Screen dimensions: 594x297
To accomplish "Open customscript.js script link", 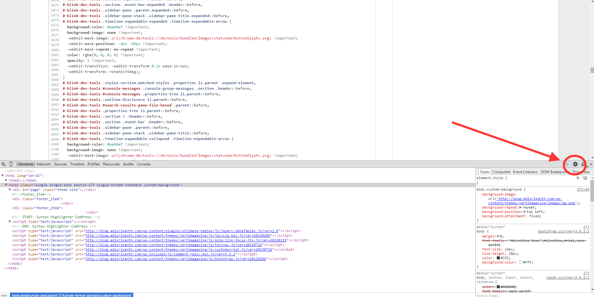I will (179, 250).
